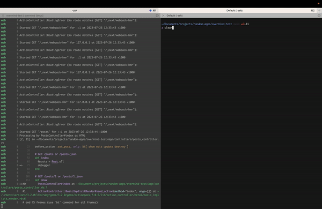Close the Default (-zsh) pane
322x209 pixels.
coord(163,16)
